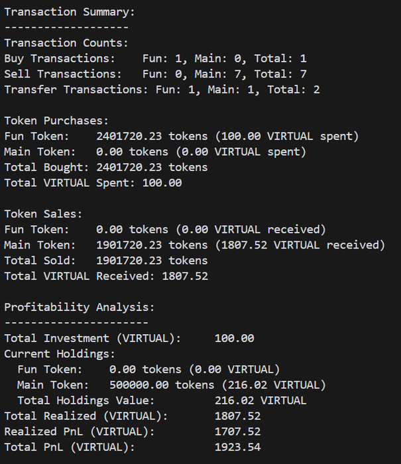Click the "Total Bought:" label
Image resolution: width=401 pixels, height=464 pixels.
coord(46,167)
